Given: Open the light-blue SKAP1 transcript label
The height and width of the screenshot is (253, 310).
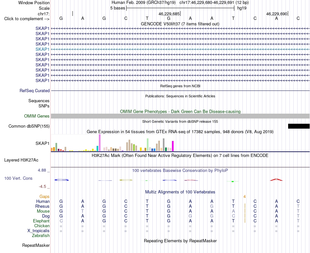Looking at the screenshot, I should tap(42, 49).
